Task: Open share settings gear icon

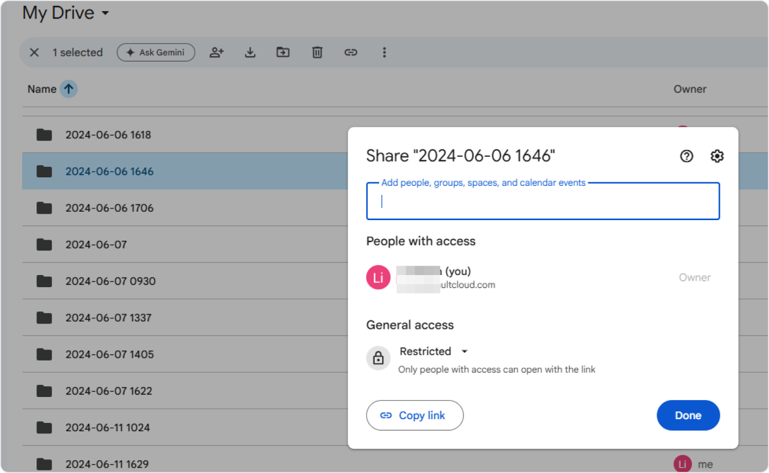Action: (x=717, y=156)
